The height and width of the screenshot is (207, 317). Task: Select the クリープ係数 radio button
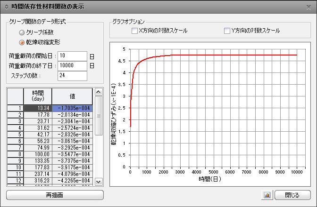(22, 33)
